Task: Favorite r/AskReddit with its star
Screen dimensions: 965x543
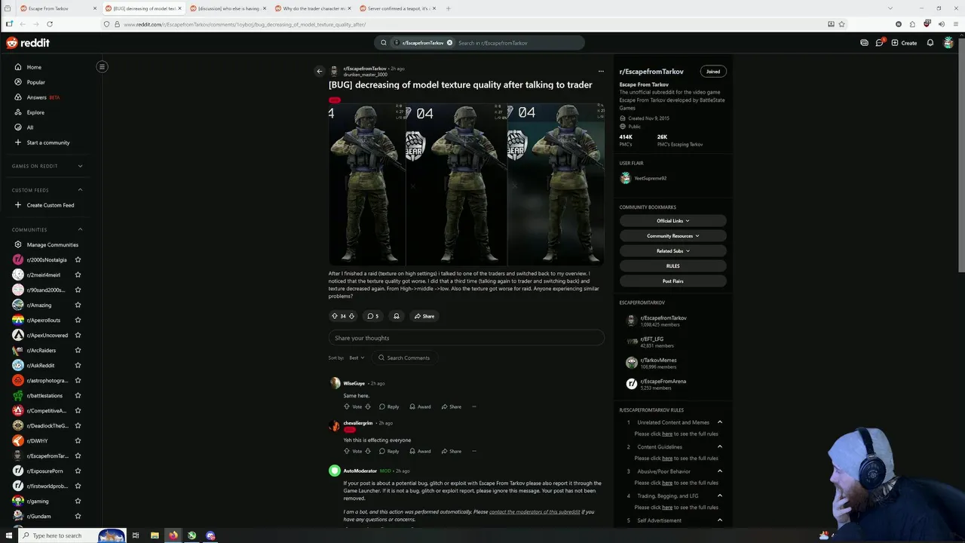Action: 78,365
